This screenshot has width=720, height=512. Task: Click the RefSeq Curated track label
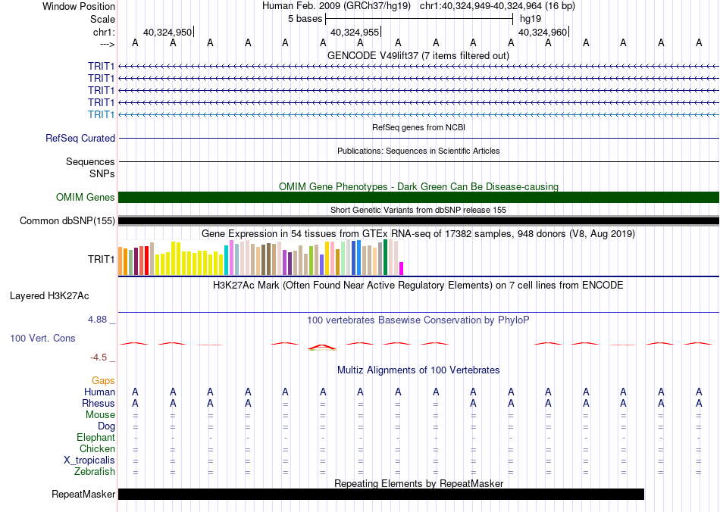point(80,139)
